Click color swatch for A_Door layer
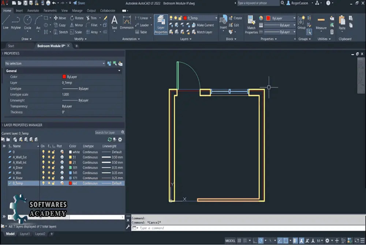Screen dimensions: 366x245 [x=70, y=167]
